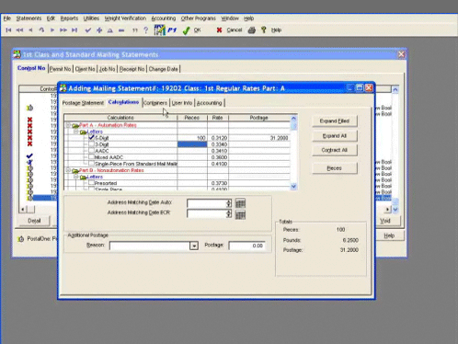Click the quotation marks toolbar icon

click(x=135, y=30)
